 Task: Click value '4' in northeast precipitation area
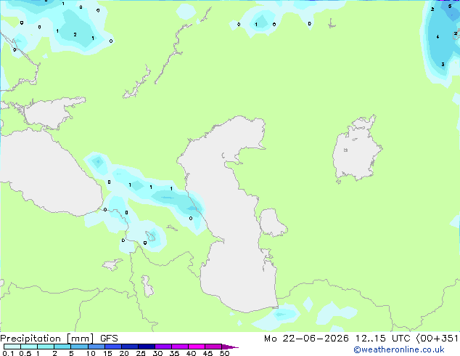click(438, 37)
